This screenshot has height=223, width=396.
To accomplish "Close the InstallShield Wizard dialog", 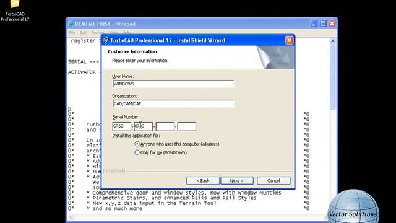I will coord(289,40).
